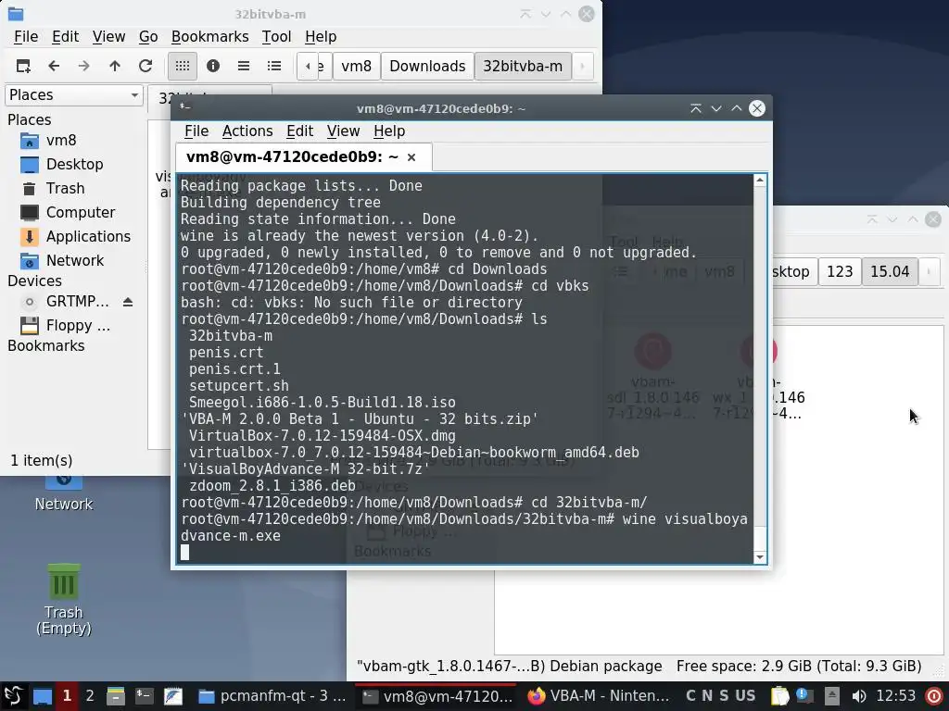949x711 pixels.
Task: Click terminal scrollbar down arrow
Action: 760,557
